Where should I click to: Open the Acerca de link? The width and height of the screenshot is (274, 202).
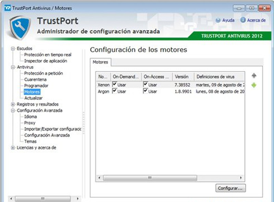click(x=256, y=20)
